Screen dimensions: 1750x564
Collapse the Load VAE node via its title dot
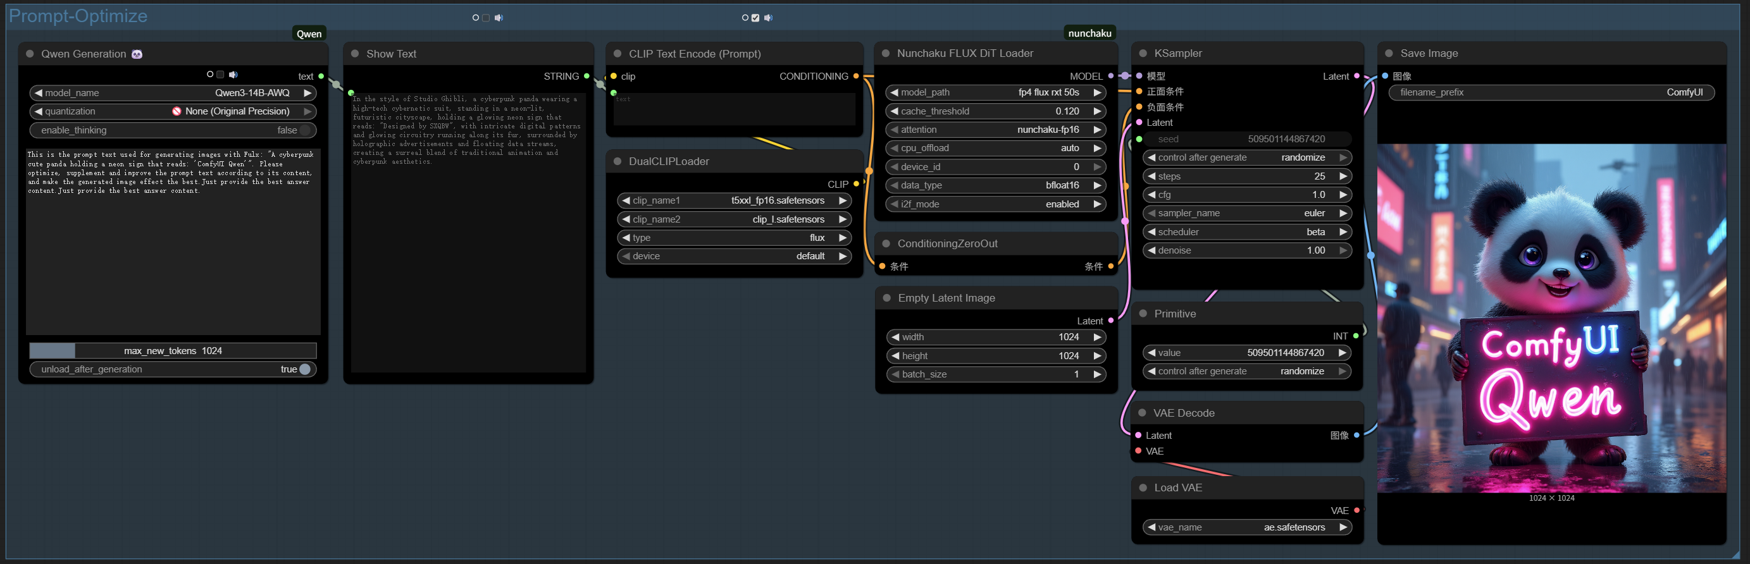pos(1143,487)
